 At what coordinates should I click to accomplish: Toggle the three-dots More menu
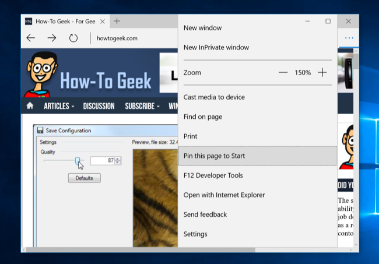(x=349, y=38)
